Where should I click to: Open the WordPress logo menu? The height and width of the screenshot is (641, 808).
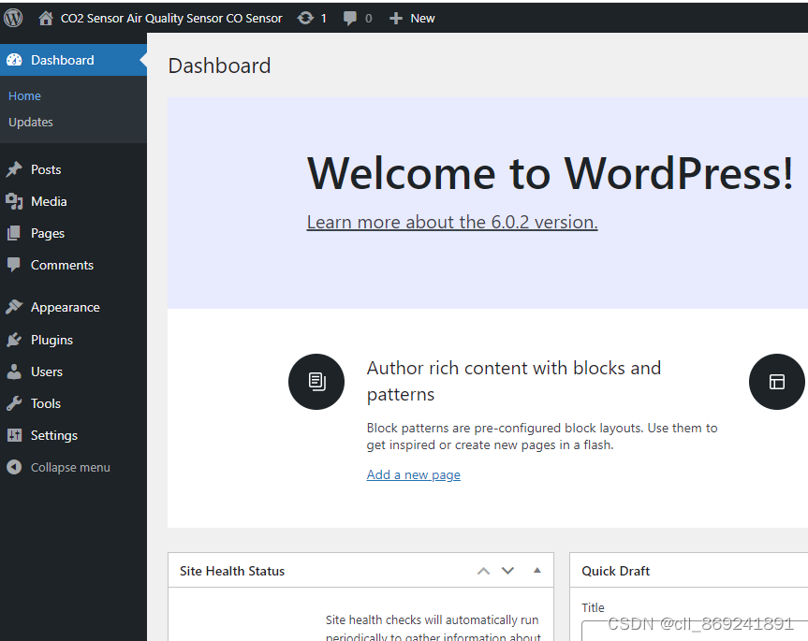point(13,18)
